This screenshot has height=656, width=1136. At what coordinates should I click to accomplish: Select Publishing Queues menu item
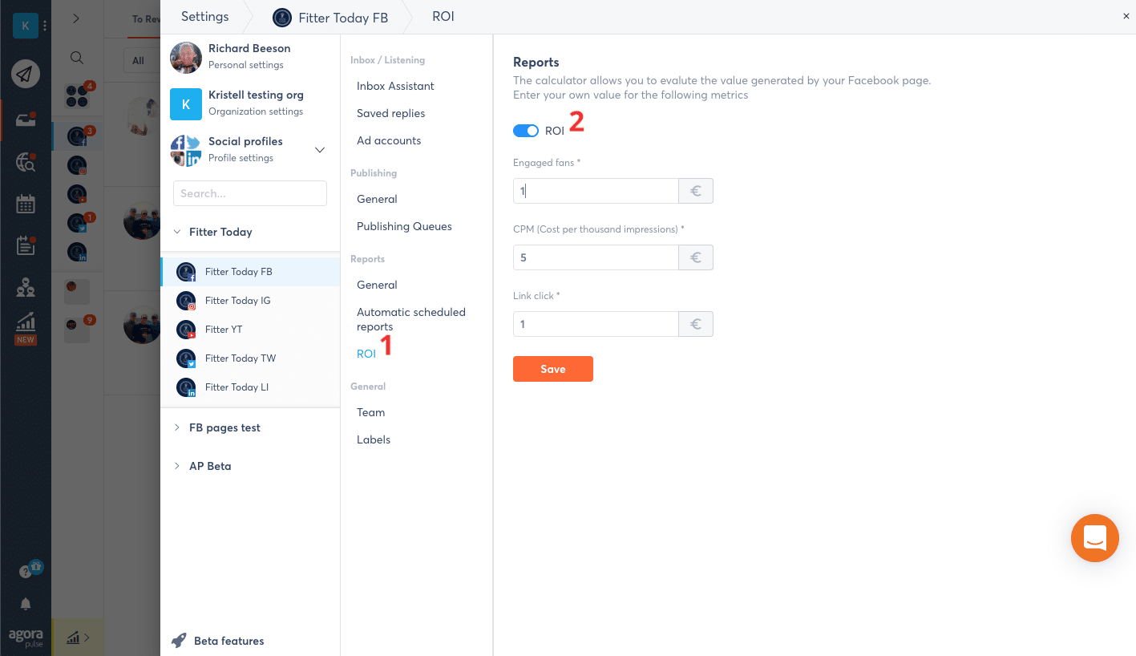click(x=404, y=226)
